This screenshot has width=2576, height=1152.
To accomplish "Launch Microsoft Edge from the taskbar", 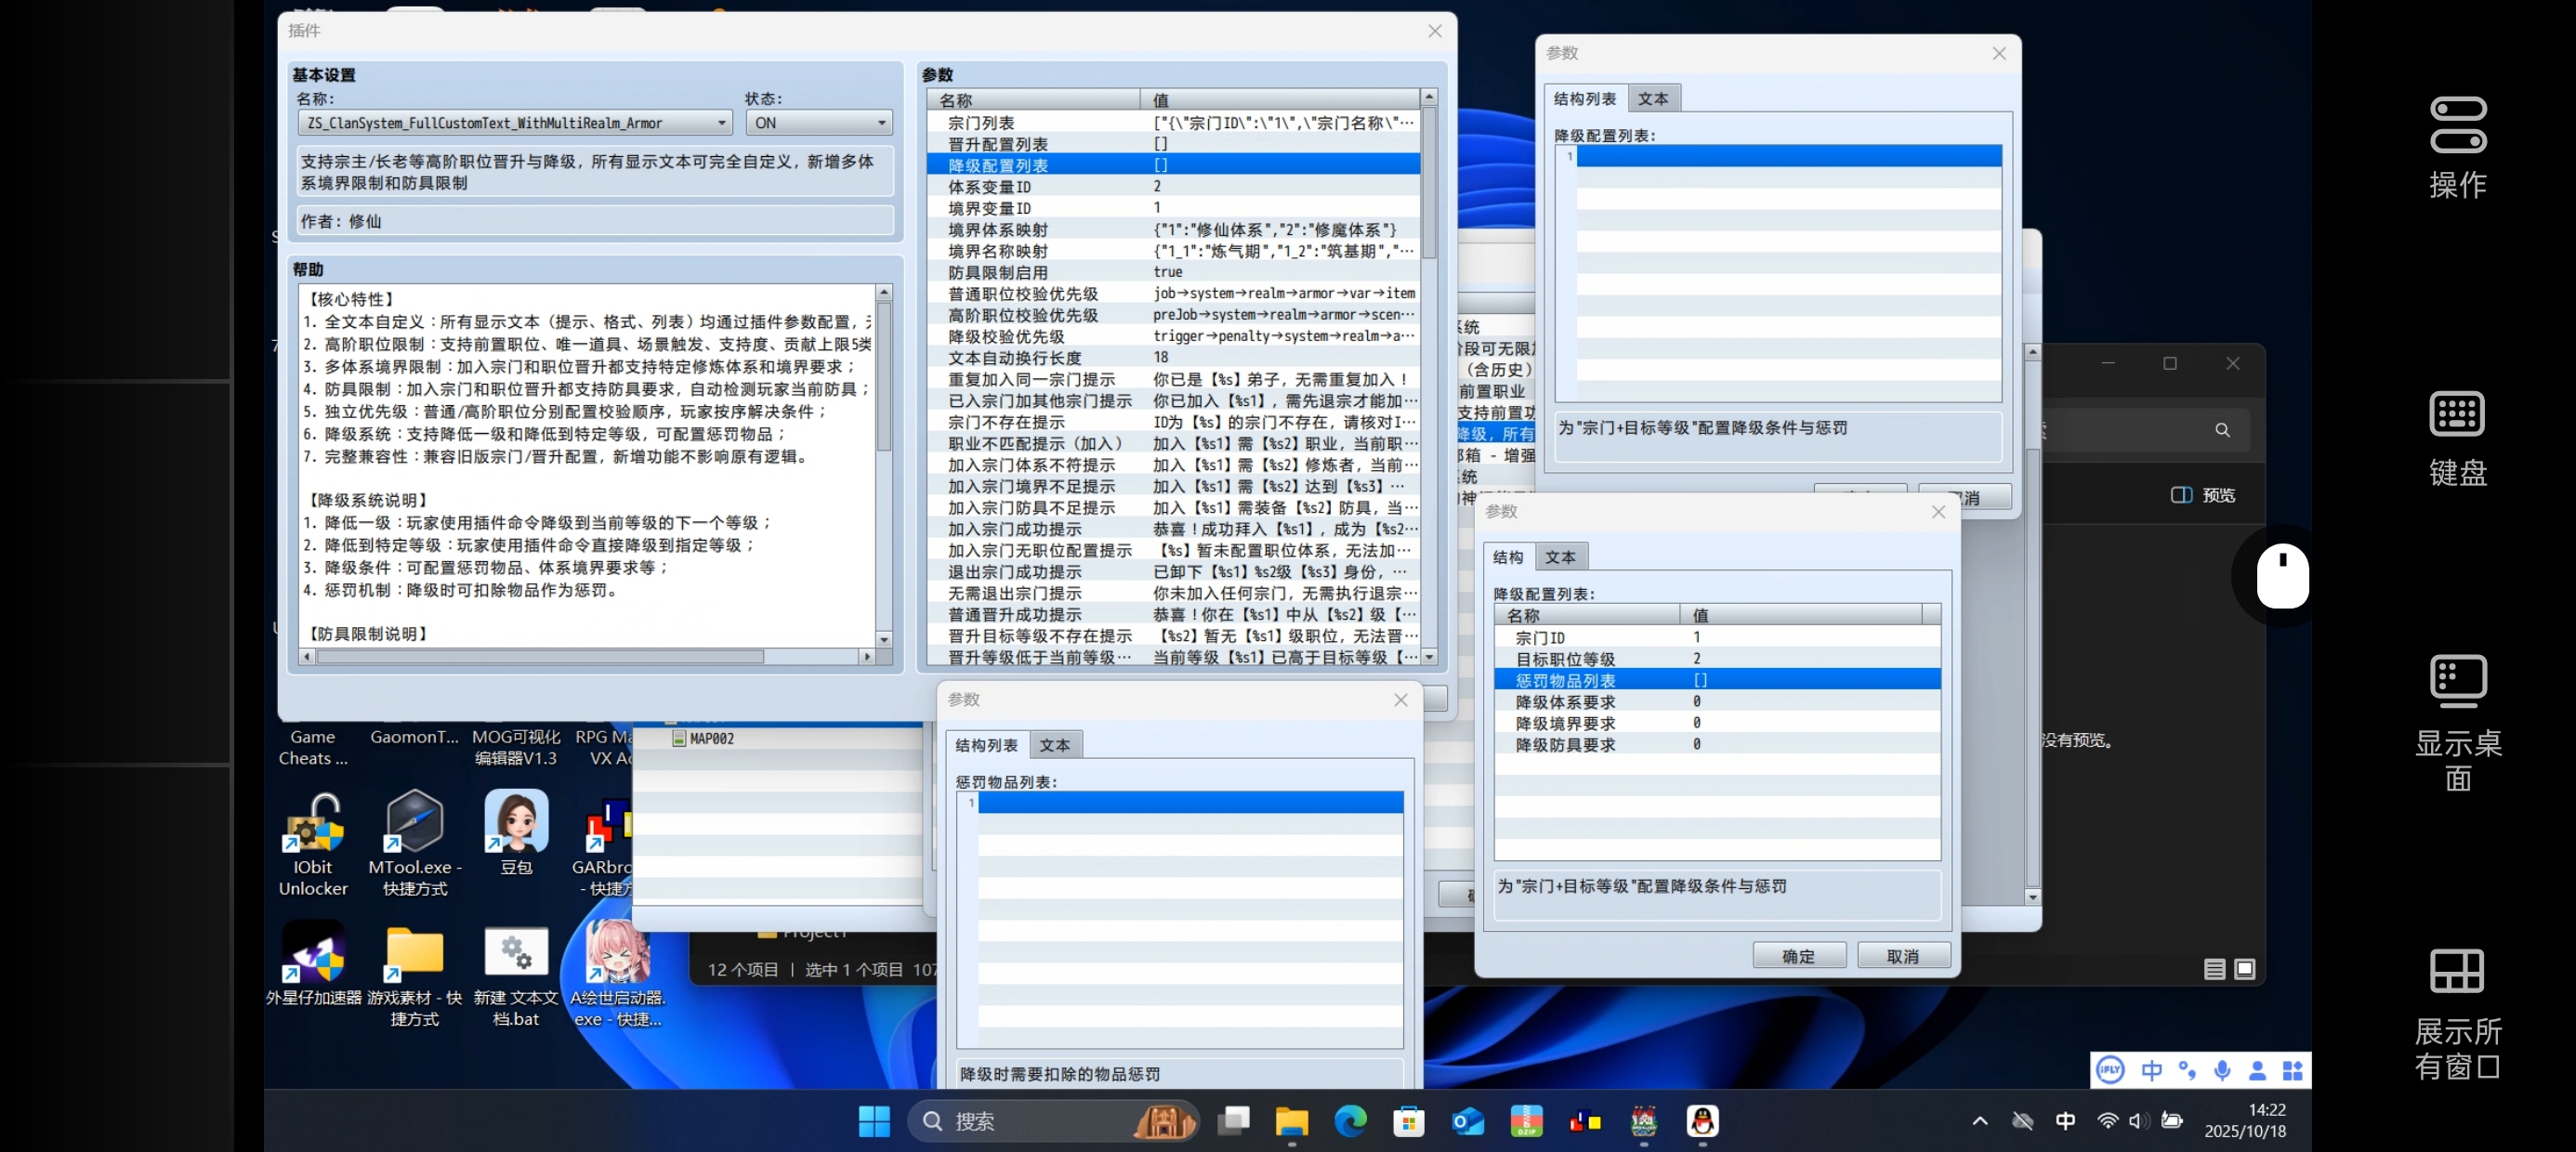I will tap(1350, 1121).
